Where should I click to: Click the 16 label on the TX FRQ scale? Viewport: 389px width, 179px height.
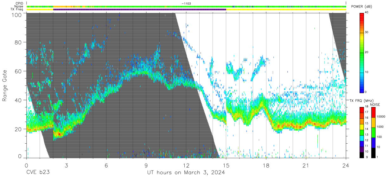click(367, 118)
